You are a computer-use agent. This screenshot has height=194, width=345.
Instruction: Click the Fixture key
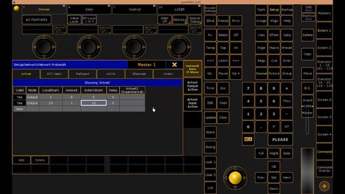tap(274, 73)
